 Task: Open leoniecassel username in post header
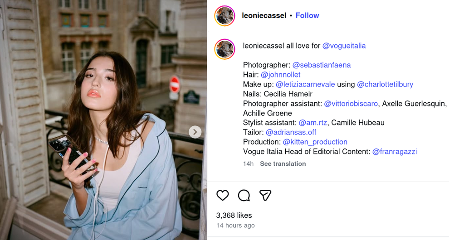click(264, 15)
